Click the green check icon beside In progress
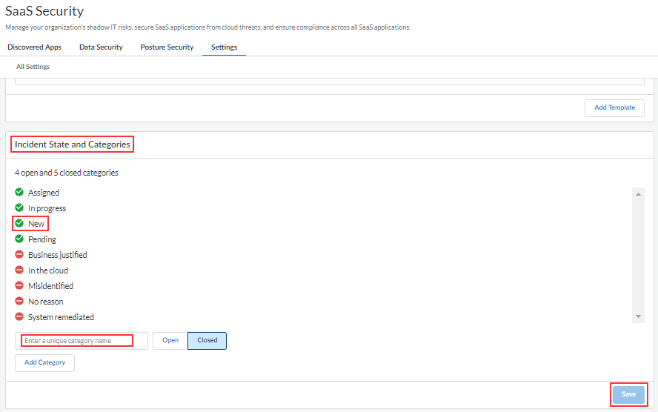The width and height of the screenshot is (658, 412). click(19, 207)
